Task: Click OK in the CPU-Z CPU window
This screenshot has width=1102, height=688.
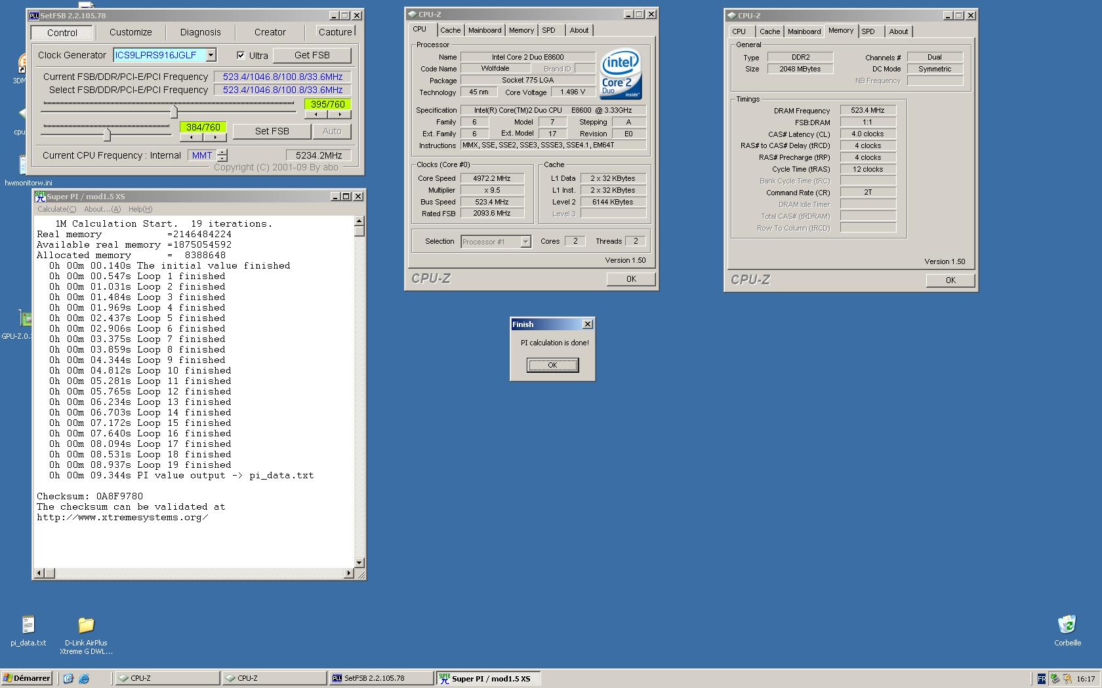Action: (631, 279)
